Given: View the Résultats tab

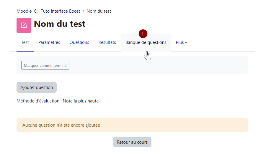Looking at the screenshot, I should click(x=107, y=42).
